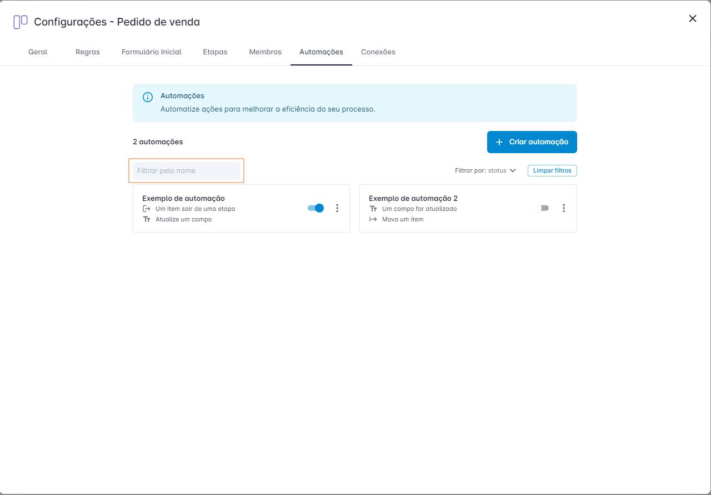Select the Etapas tab
This screenshot has height=495, width=711.
(215, 52)
